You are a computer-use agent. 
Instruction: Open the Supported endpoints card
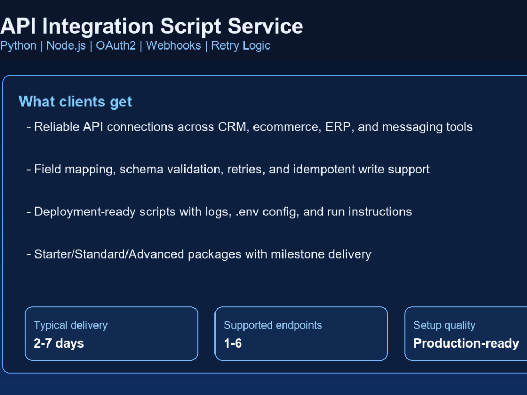click(301, 333)
